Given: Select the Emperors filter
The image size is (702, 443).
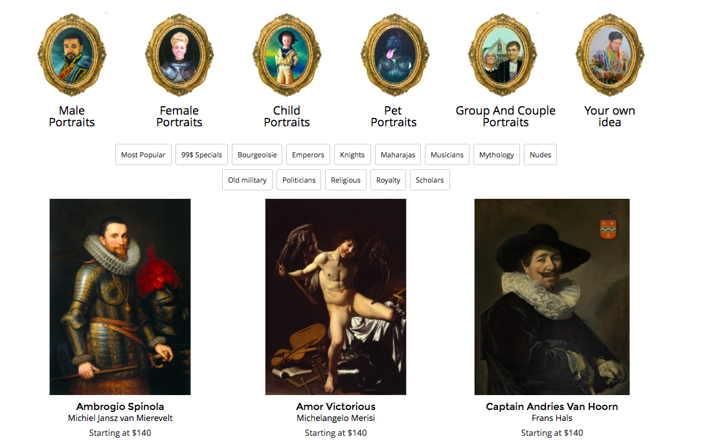Looking at the screenshot, I should pos(308,155).
